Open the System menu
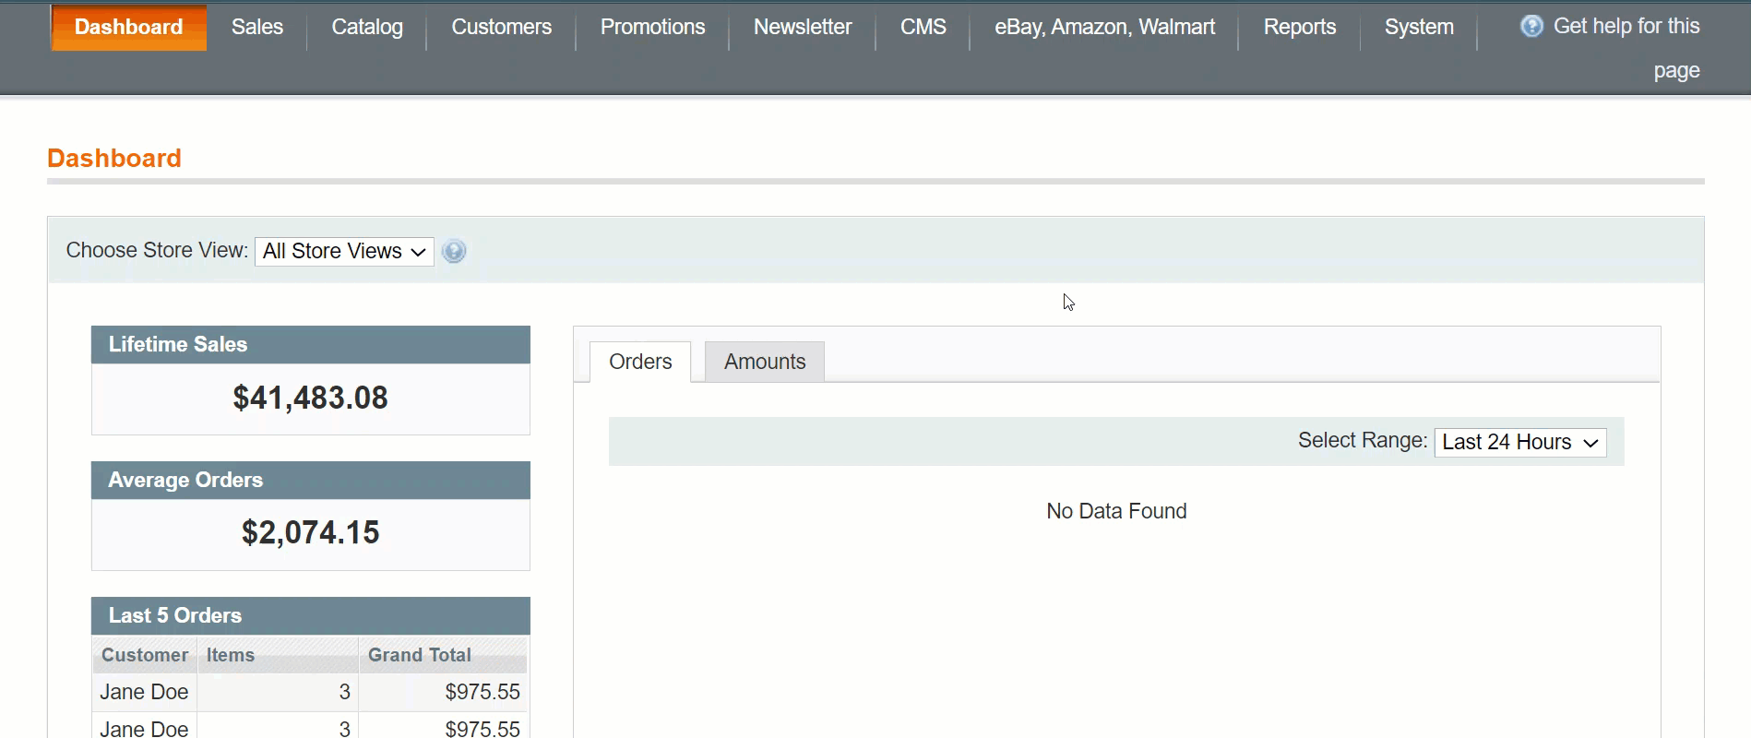Screen dimensions: 1751x738 [x=1418, y=27]
